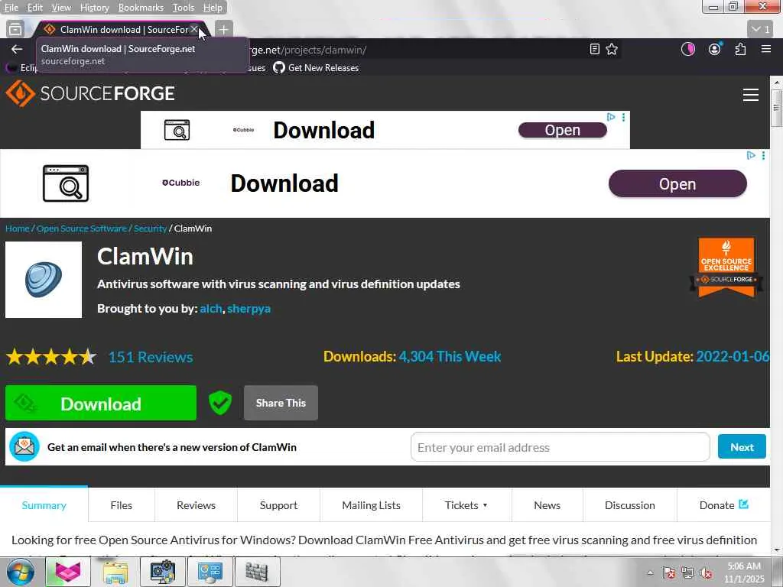Open the Mailing Lists tab
Screen dimensions: 783x587
point(371,505)
